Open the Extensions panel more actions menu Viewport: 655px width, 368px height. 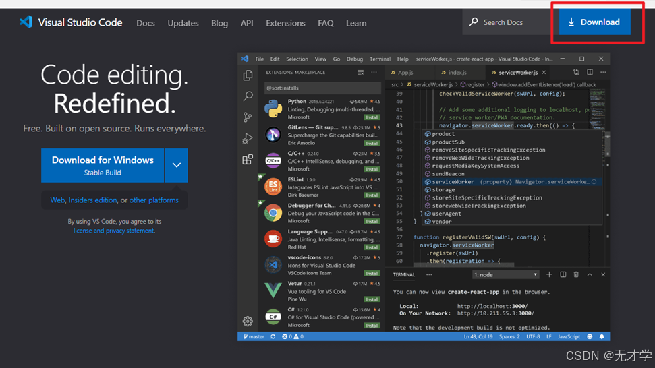(x=374, y=73)
